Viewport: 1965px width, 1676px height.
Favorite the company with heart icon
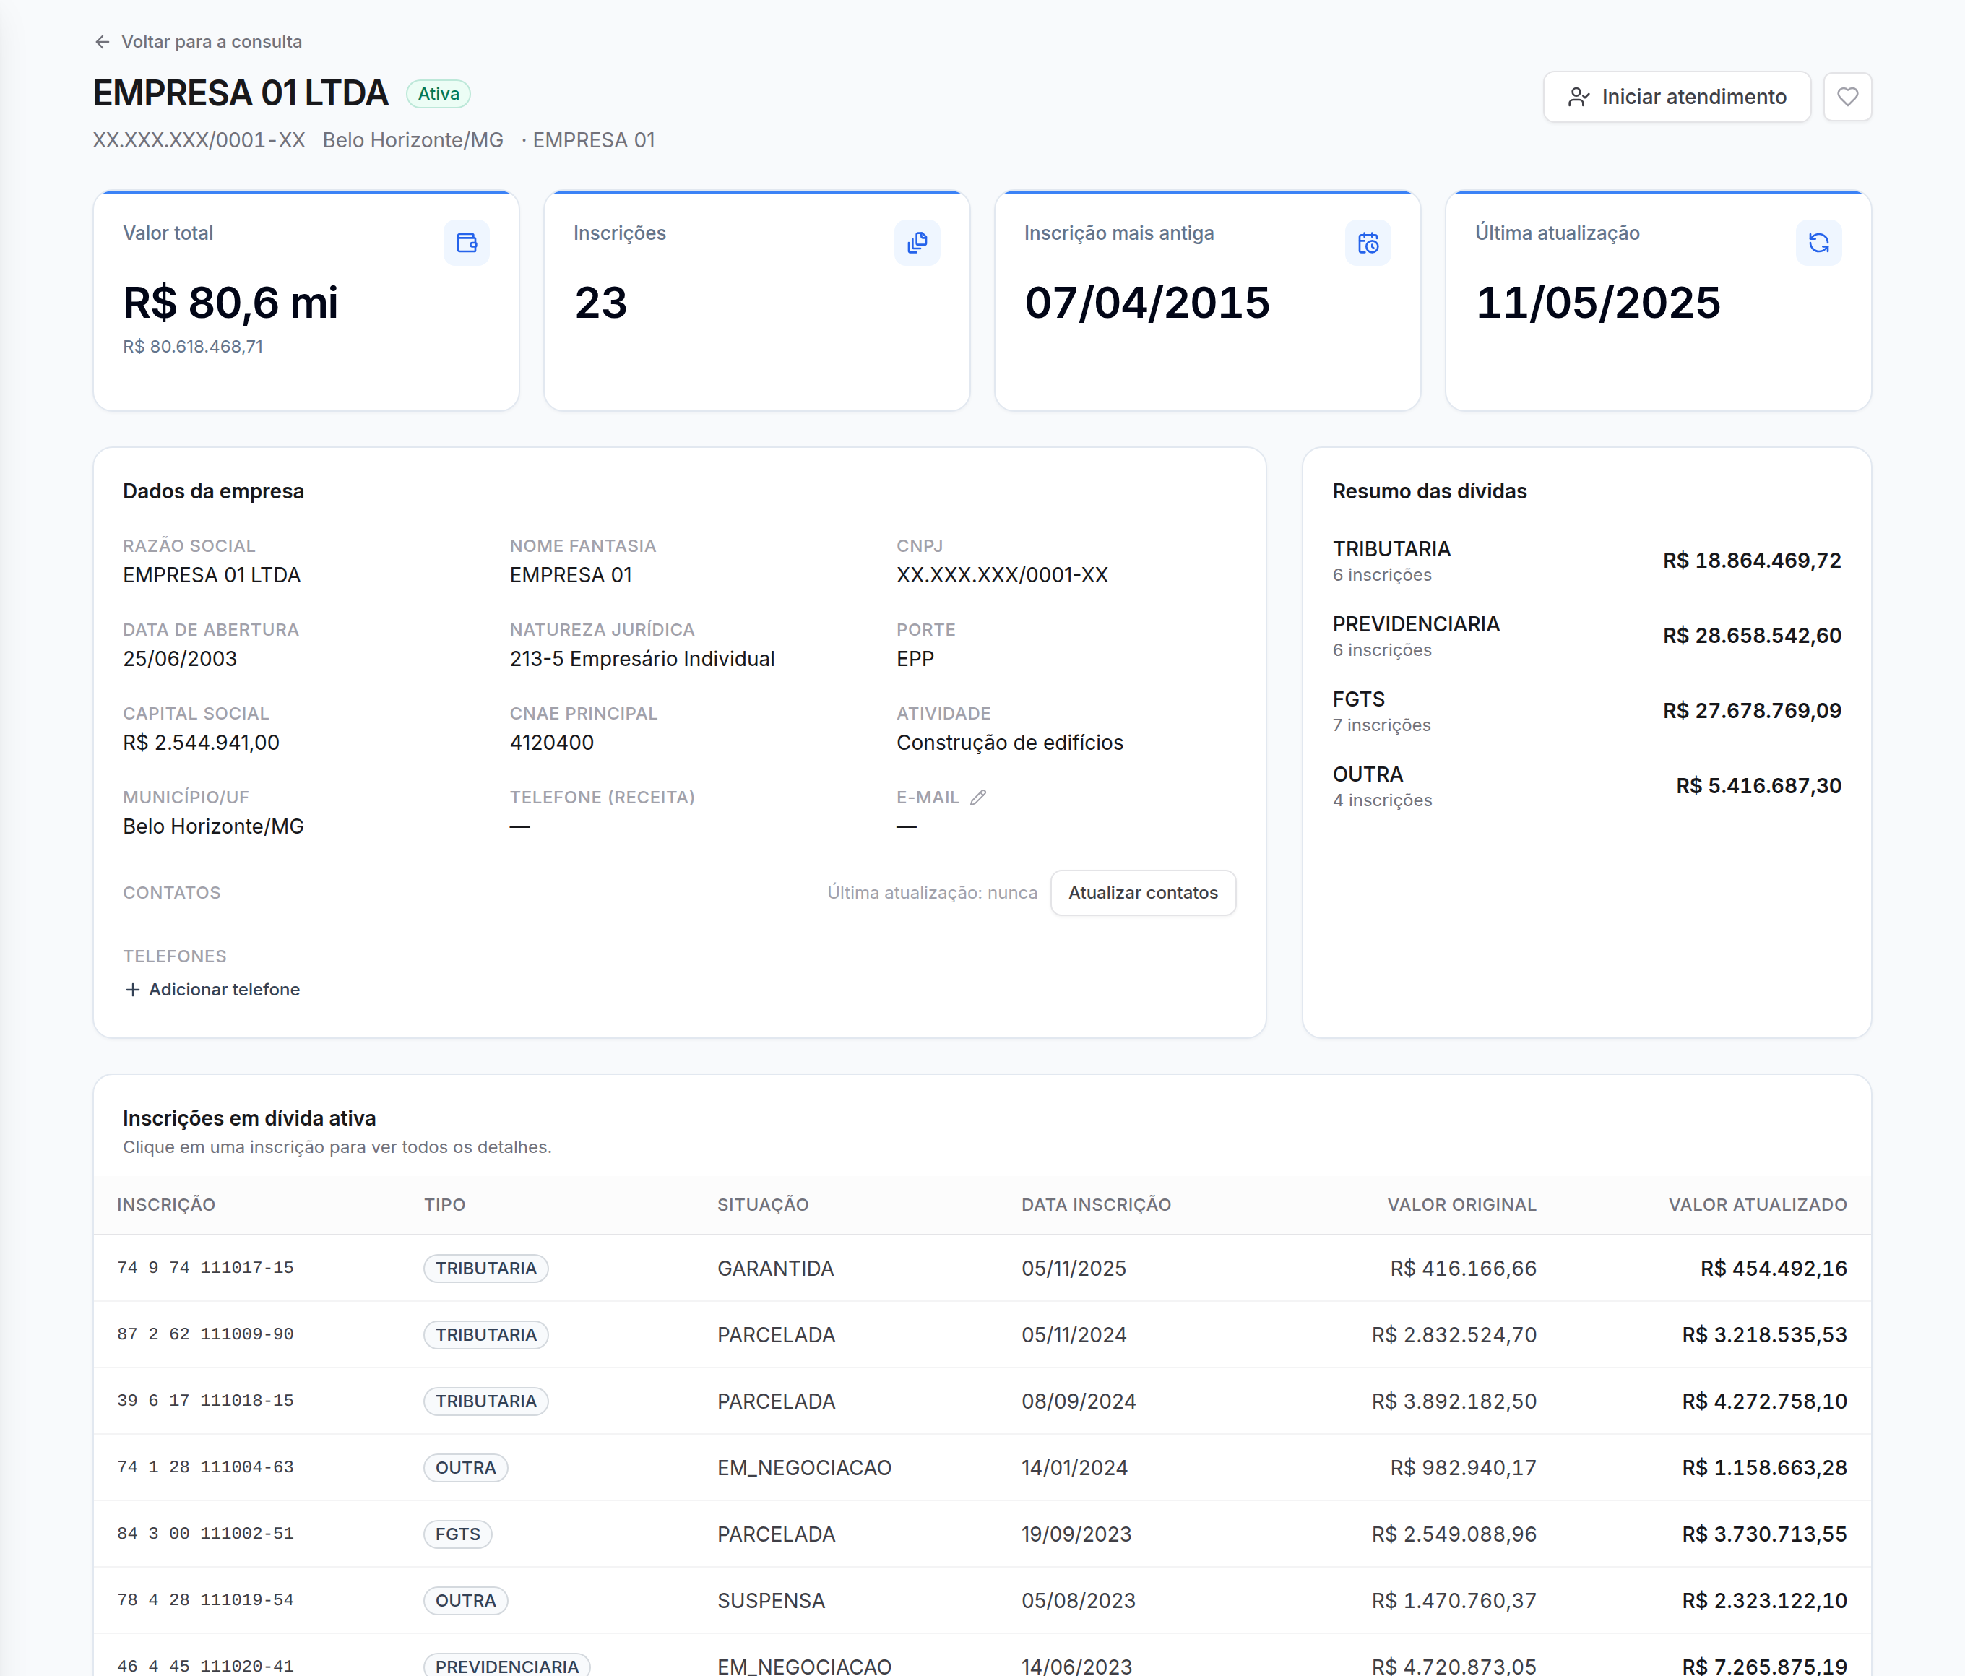pyautogui.click(x=1847, y=97)
